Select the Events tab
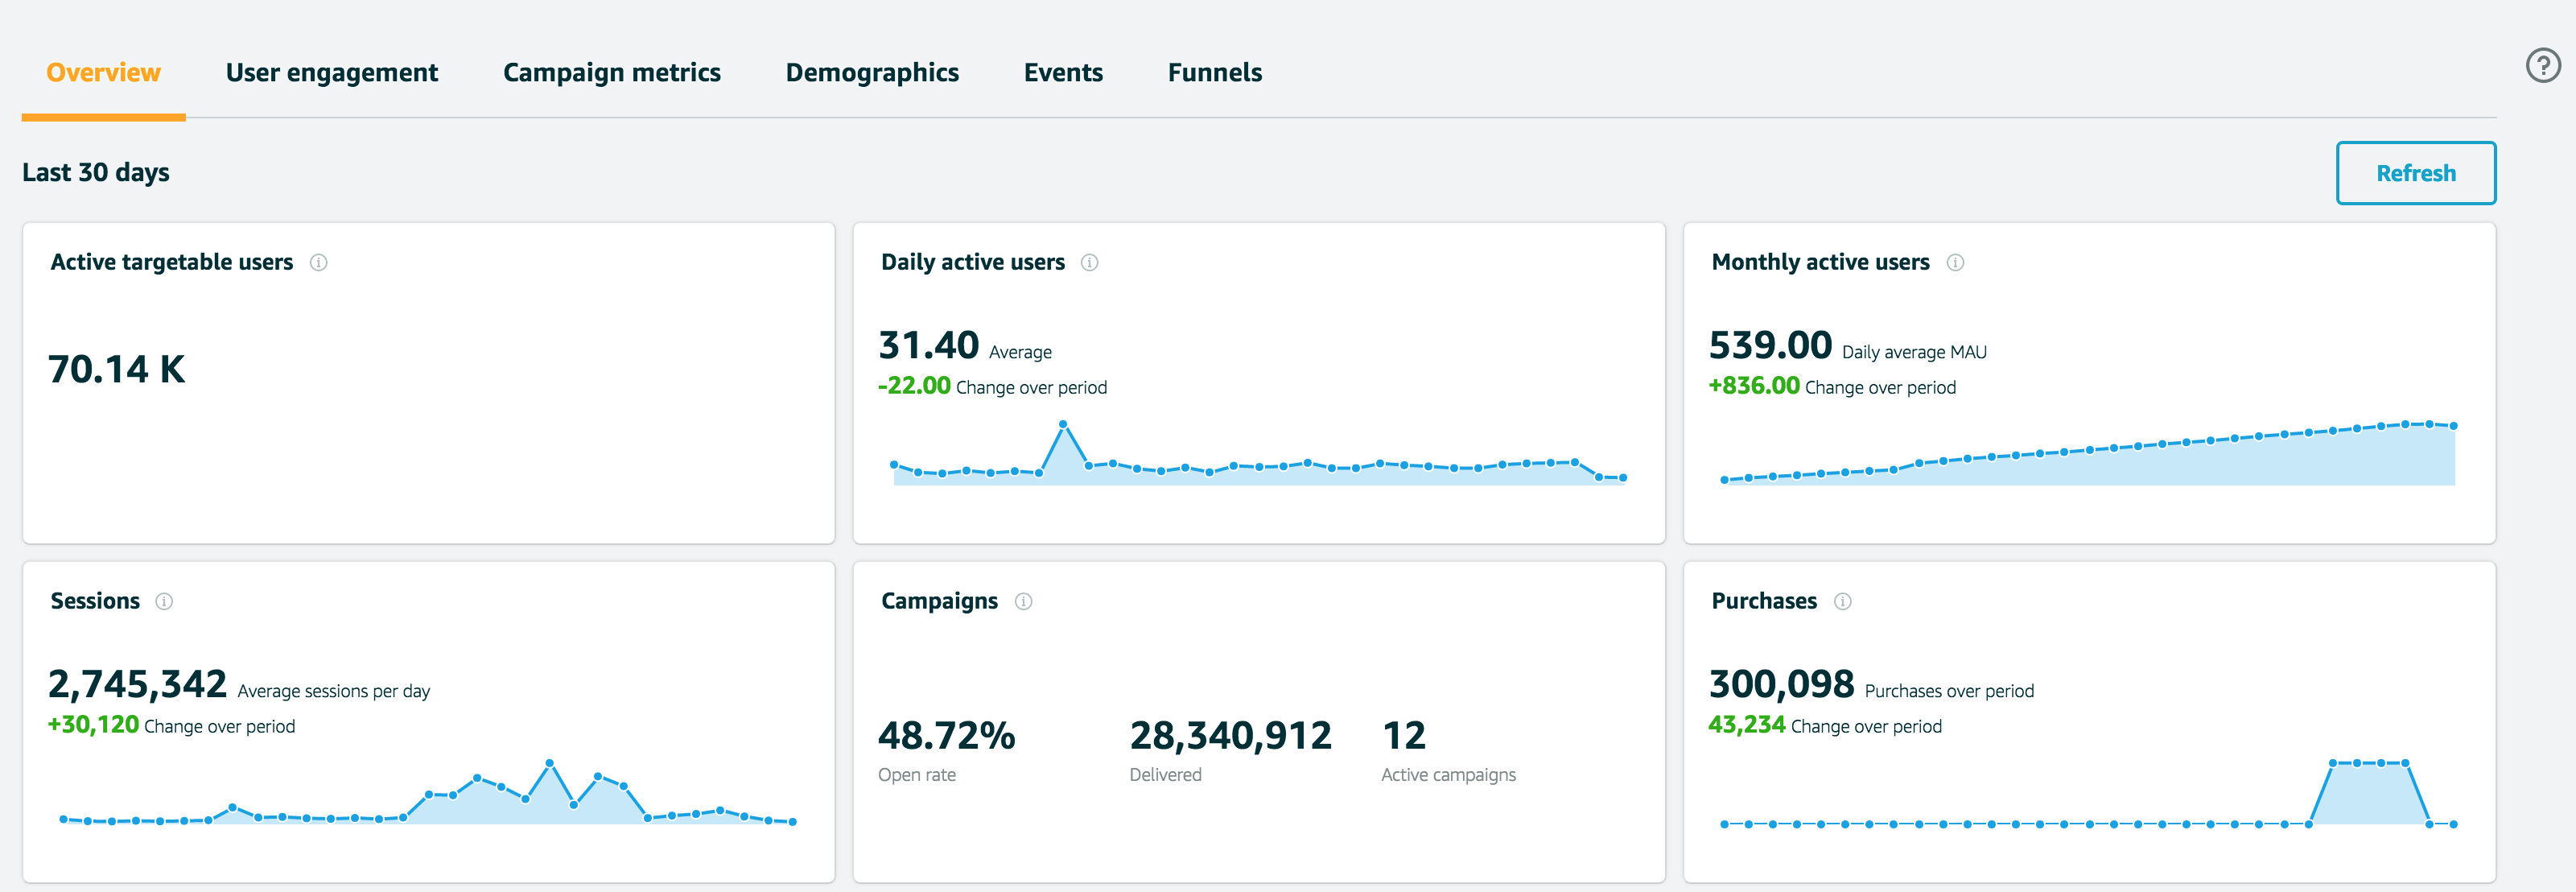 (1062, 73)
